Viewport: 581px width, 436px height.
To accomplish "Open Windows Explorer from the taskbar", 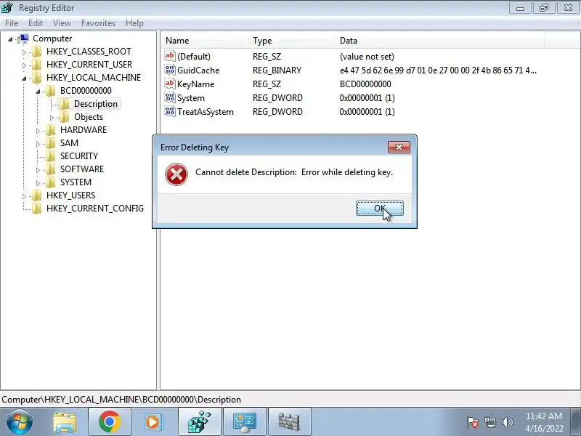I will (x=65, y=422).
